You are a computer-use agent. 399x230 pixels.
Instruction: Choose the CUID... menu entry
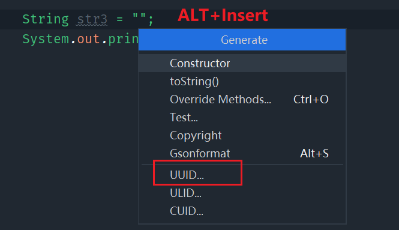pyautogui.click(x=242, y=211)
